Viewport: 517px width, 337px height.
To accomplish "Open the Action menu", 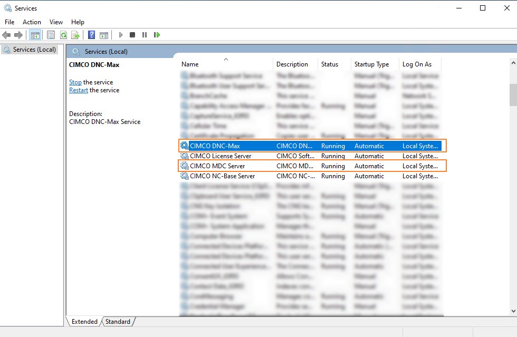I will pyautogui.click(x=32, y=22).
